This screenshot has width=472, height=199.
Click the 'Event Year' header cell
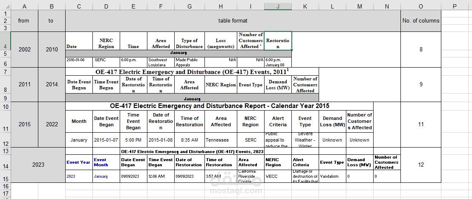79,162
